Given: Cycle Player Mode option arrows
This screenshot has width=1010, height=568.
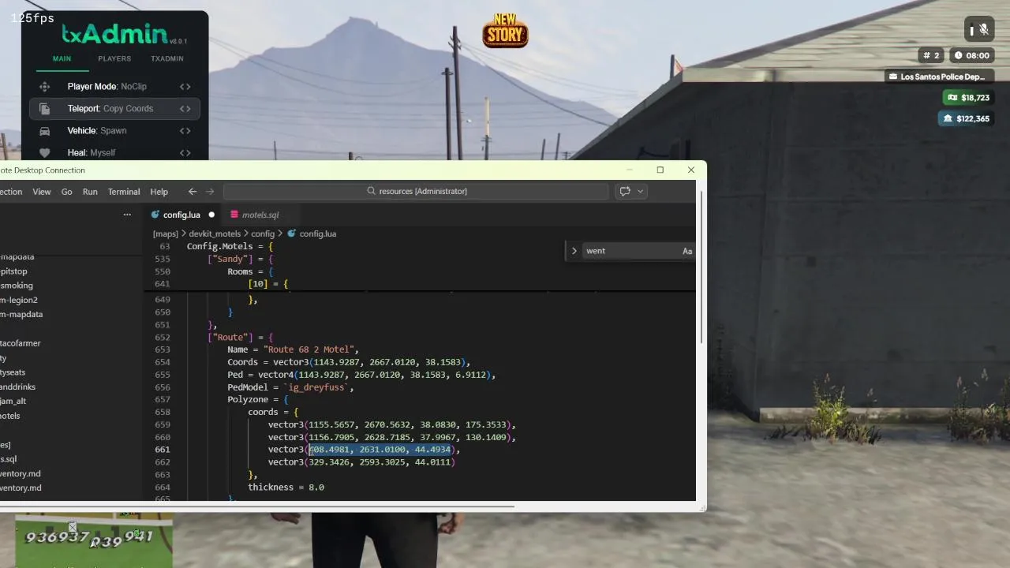Looking at the screenshot, I should coord(185,87).
